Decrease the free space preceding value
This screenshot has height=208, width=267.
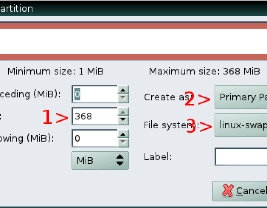123,98
